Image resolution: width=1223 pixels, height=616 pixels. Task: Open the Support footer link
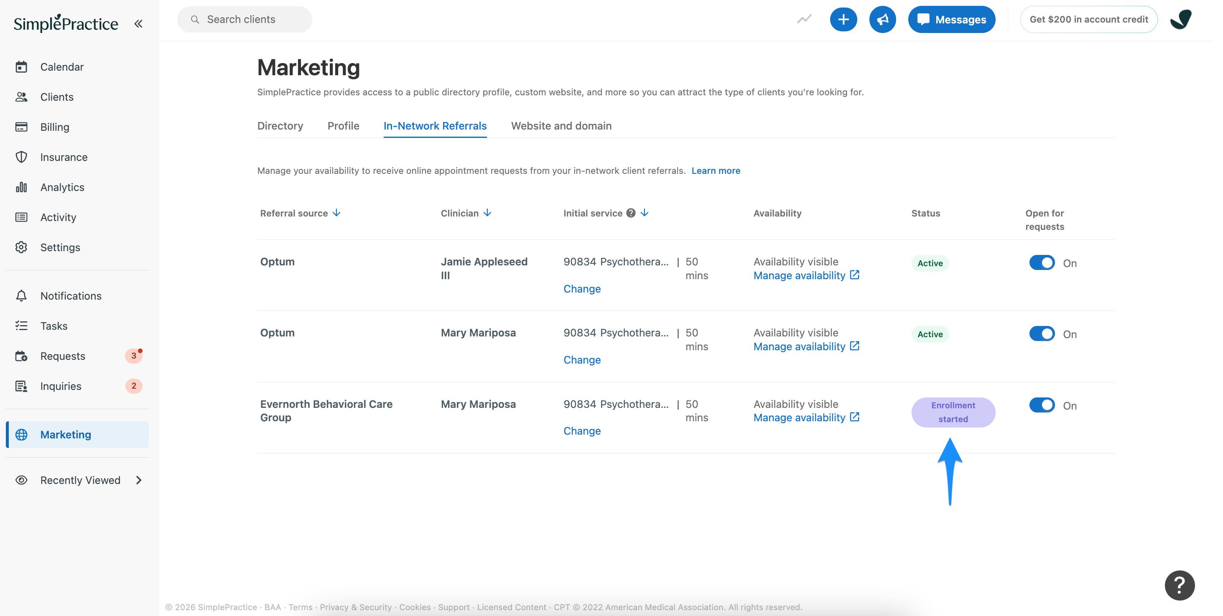click(454, 607)
